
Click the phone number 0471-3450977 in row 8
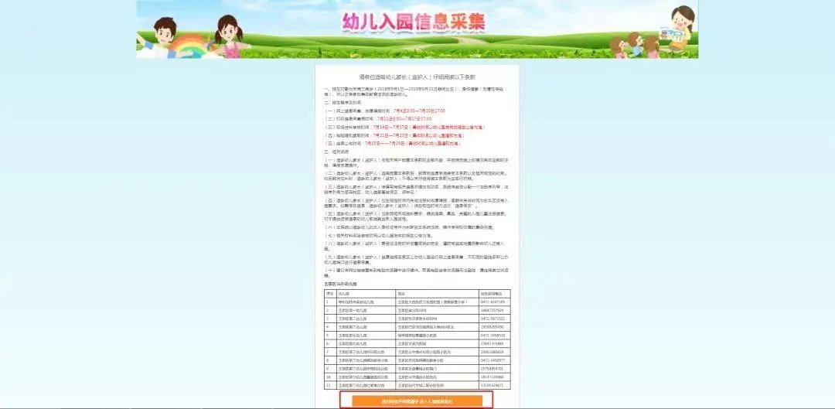(493, 360)
